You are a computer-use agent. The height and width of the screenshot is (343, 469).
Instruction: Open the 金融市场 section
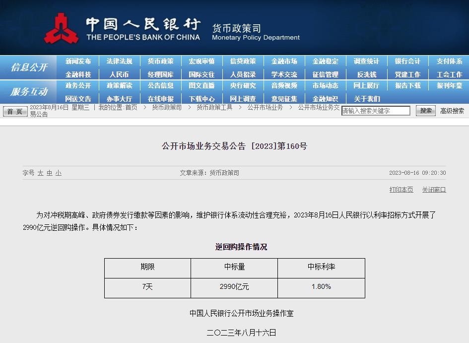point(284,62)
